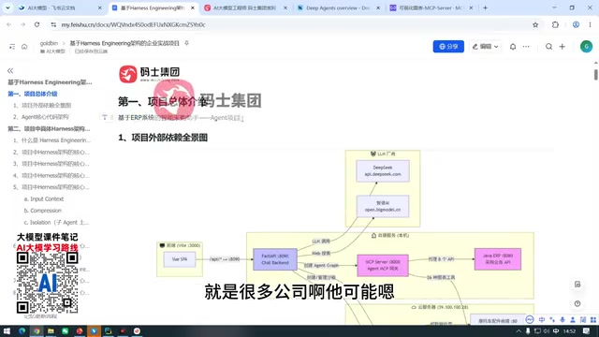This screenshot has height=337, width=599.
Task: Click the pin icon beside document title
Action: click(x=187, y=43)
